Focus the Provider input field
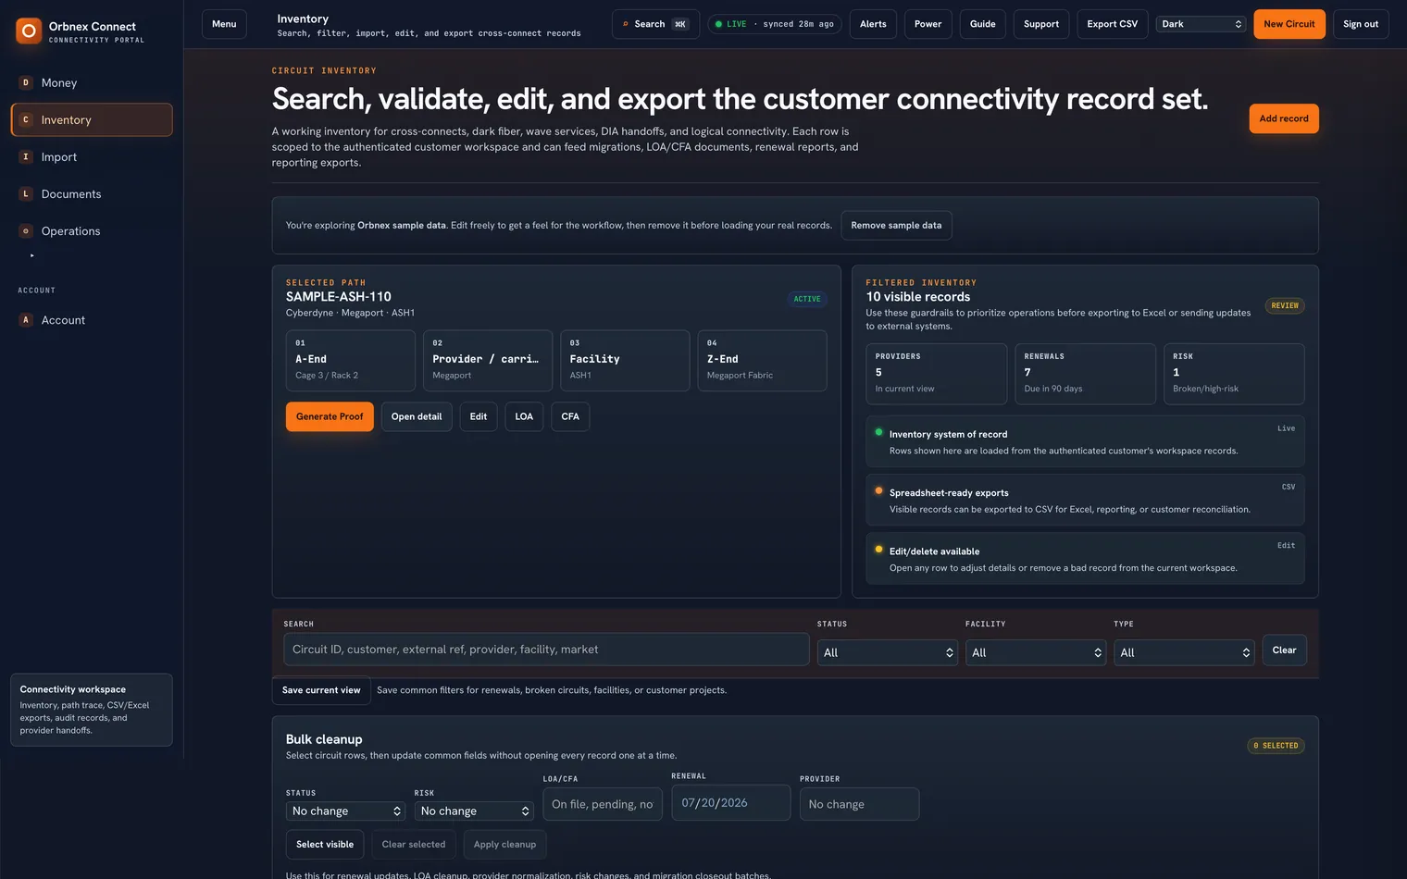This screenshot has height=879, width=1407. pos(859,804)
